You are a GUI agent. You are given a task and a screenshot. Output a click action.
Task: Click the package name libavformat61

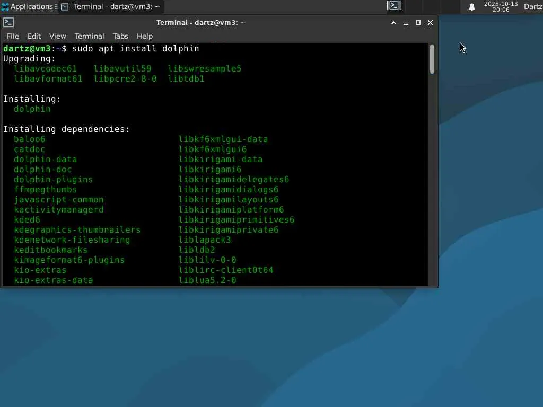click(x=48, y=78)
